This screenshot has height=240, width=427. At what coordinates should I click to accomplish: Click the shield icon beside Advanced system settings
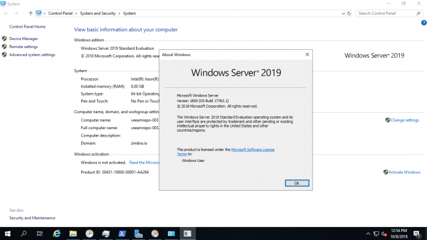tap(4, 55)
